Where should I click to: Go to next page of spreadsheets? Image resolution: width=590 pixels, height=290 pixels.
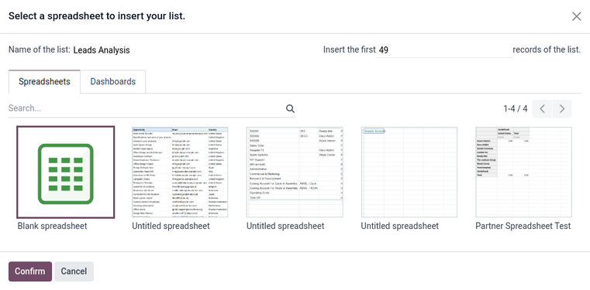562,109
